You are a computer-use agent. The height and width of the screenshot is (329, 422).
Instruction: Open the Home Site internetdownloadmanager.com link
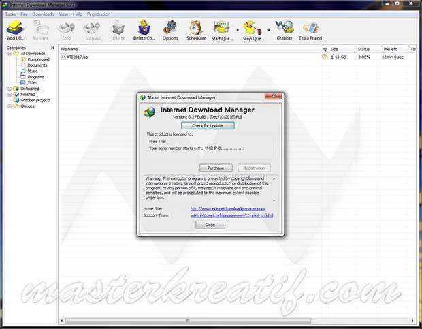(x=227, y=209)
